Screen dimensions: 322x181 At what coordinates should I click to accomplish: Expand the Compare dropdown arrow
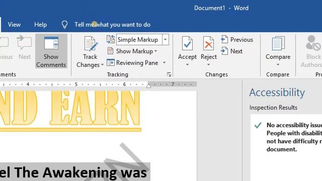278,65
